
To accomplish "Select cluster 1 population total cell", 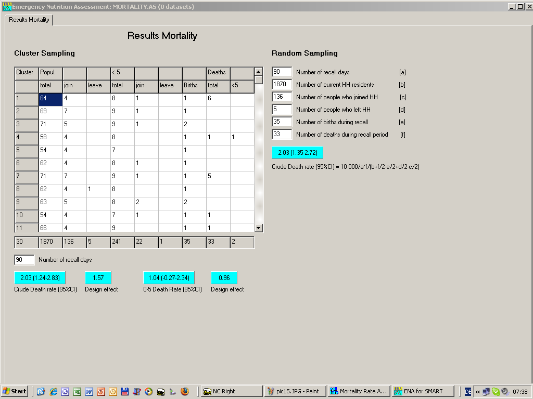I will pyautogui.click(x=50, y=98).
